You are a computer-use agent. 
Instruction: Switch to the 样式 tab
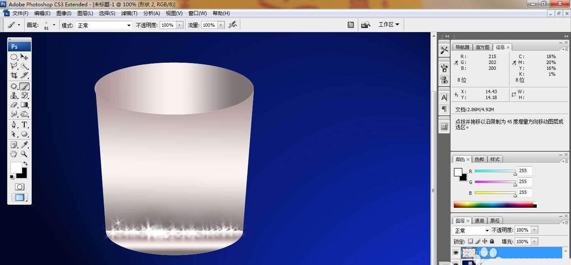495,159
